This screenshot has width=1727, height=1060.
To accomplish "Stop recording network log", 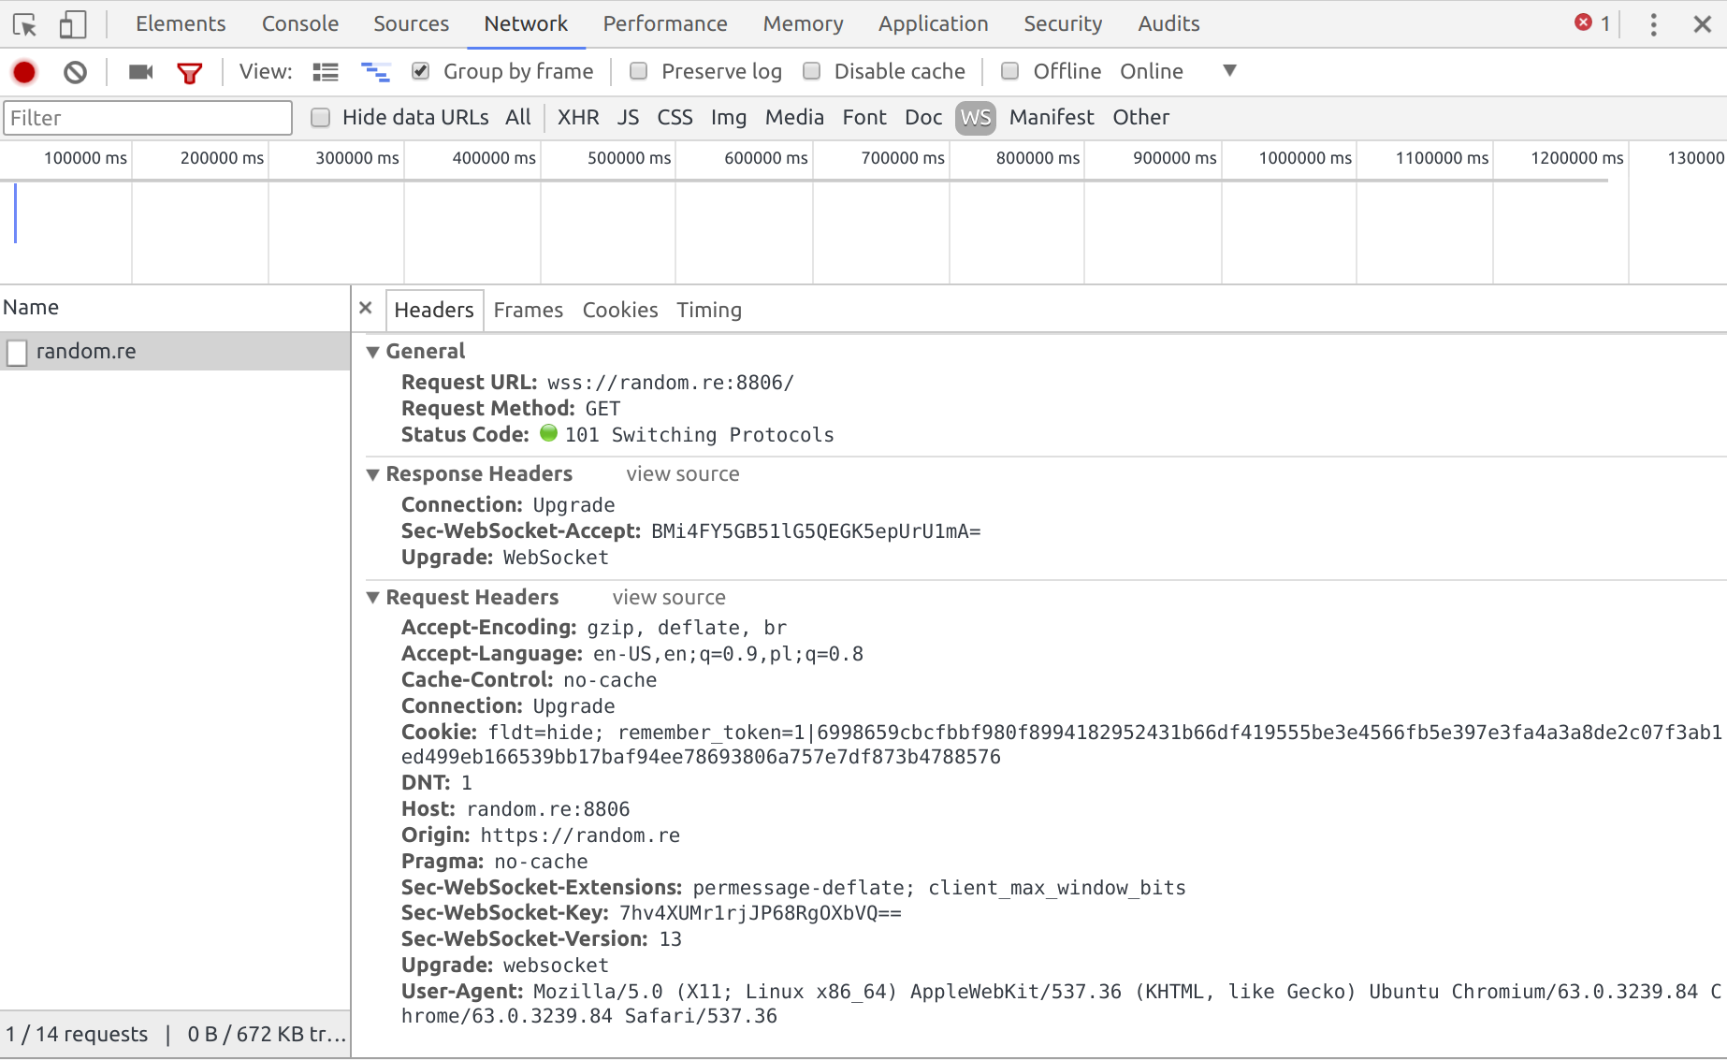I will click(24, 71).
